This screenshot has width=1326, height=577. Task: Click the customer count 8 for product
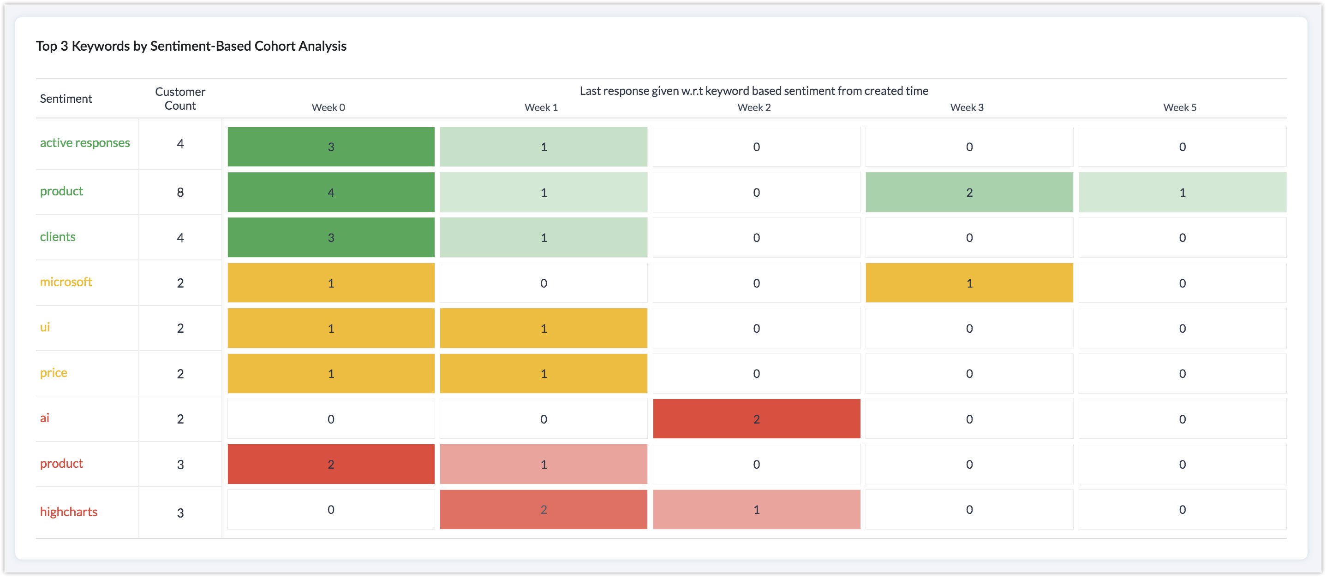(x=180, y=192)
